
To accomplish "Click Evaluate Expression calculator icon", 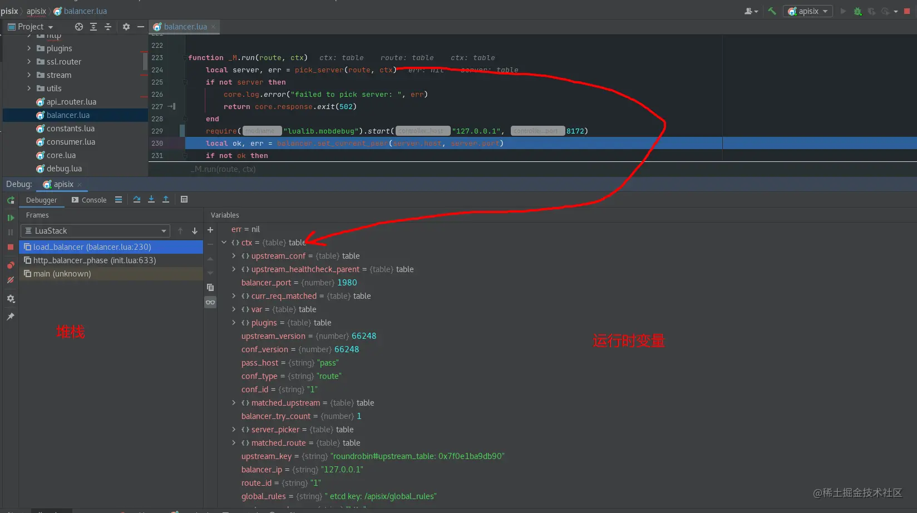I will pos(184,200).
